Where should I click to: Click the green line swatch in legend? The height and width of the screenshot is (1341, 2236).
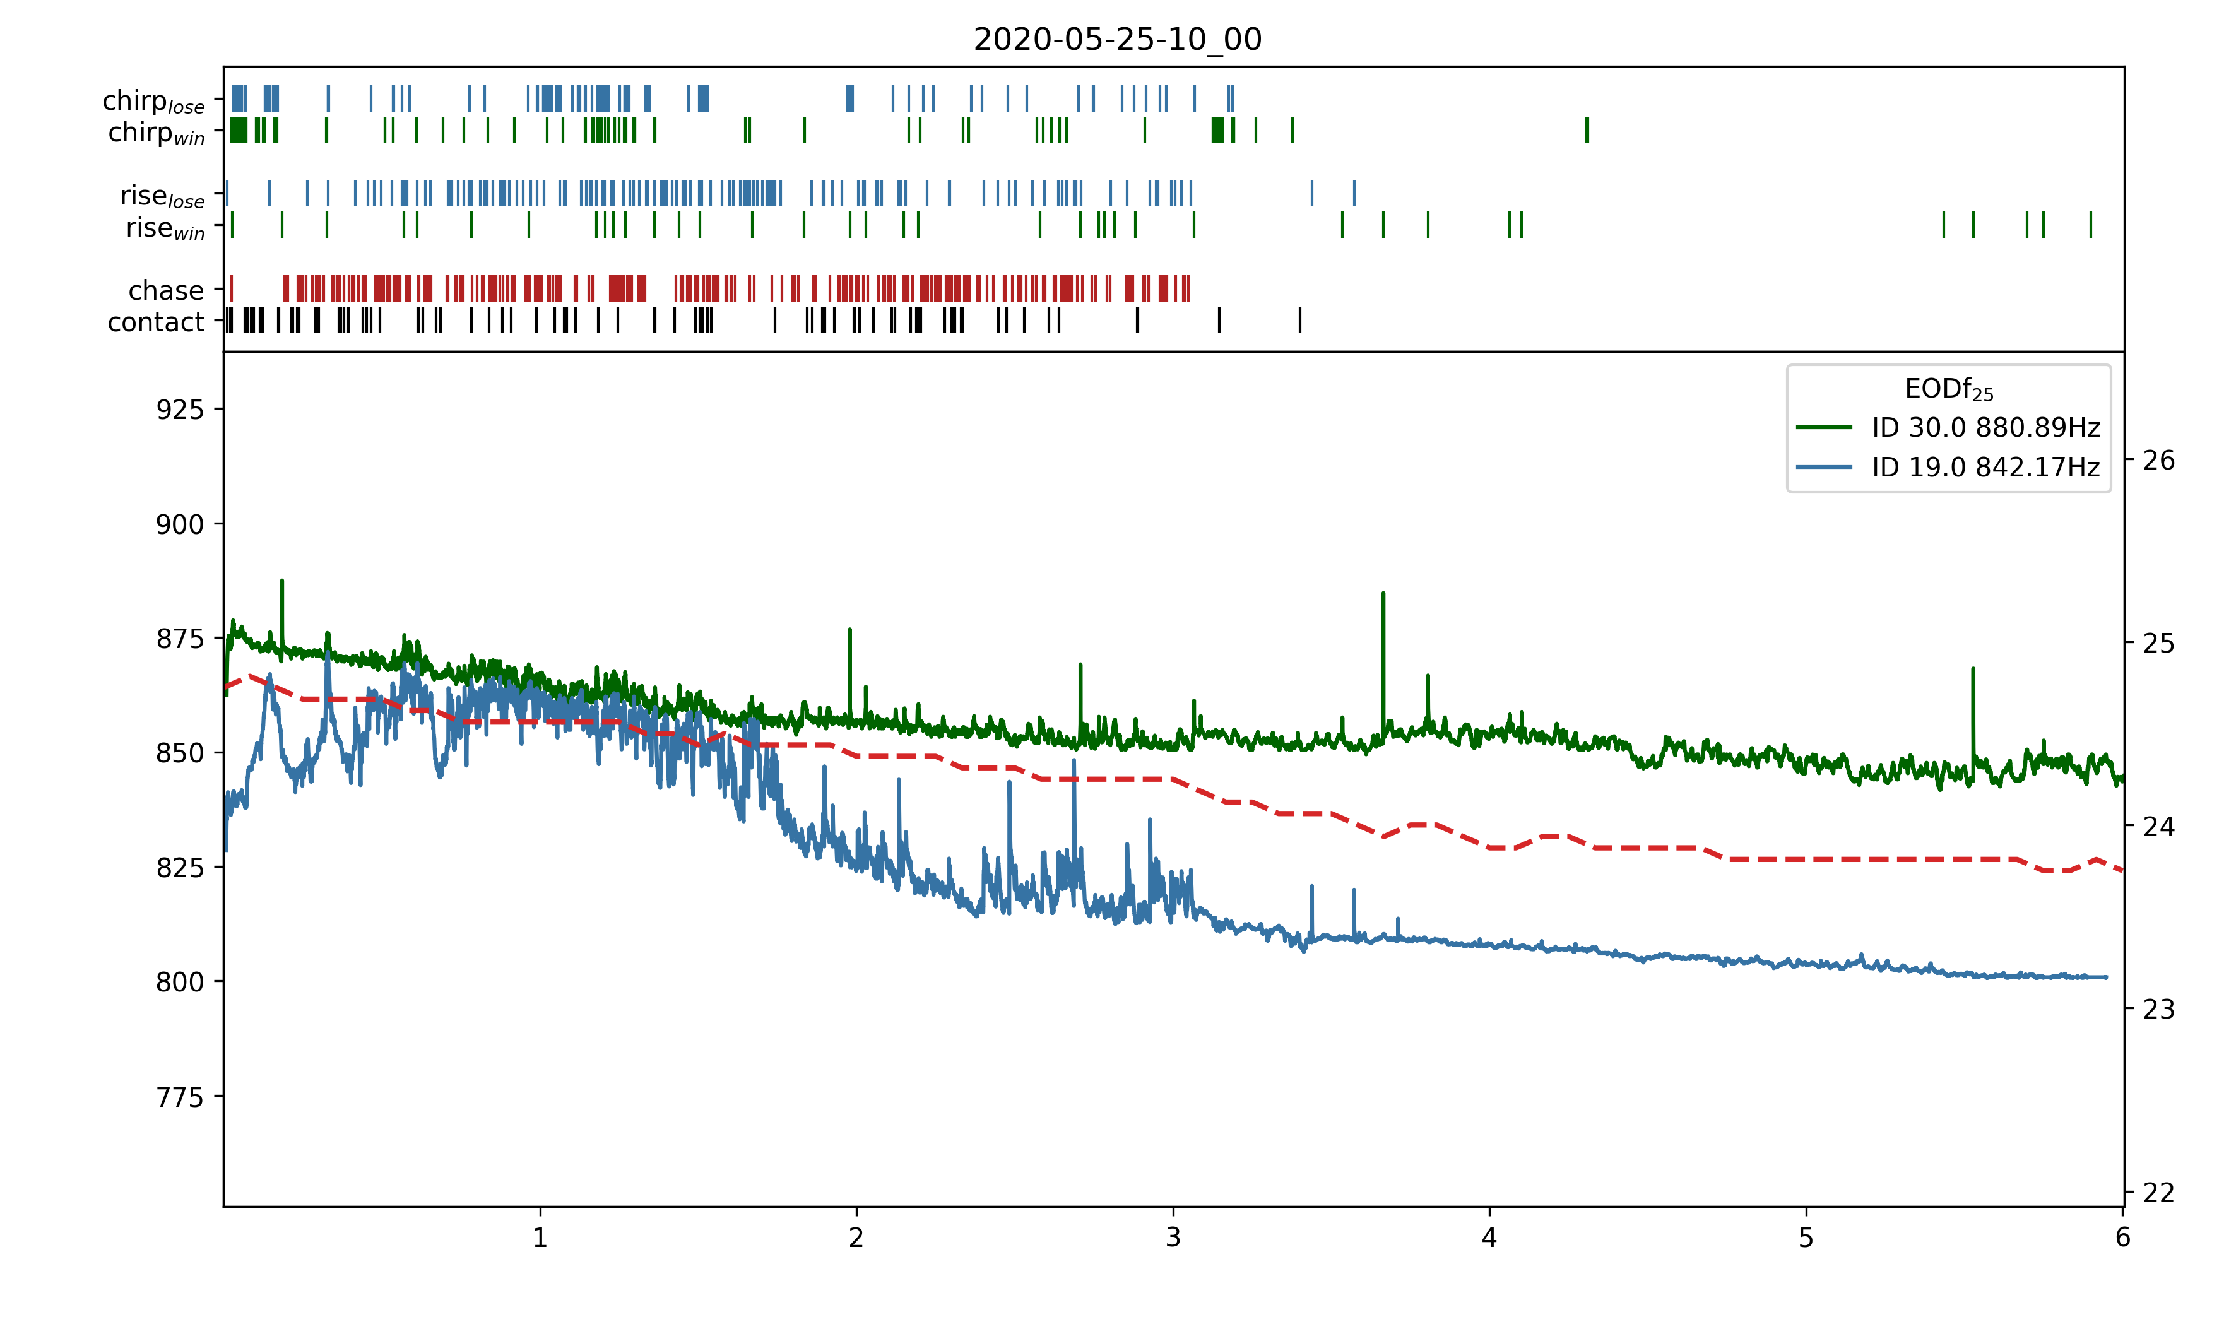click(1823, 427)
